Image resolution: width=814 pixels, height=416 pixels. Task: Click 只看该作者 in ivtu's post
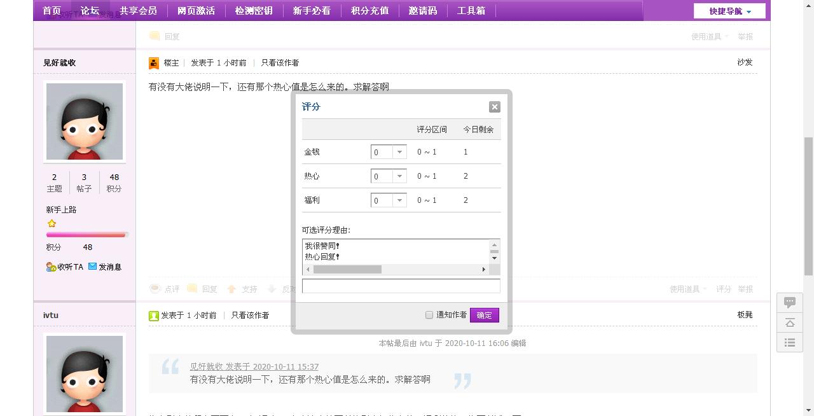pyautogui.click(x=250, y=315)
